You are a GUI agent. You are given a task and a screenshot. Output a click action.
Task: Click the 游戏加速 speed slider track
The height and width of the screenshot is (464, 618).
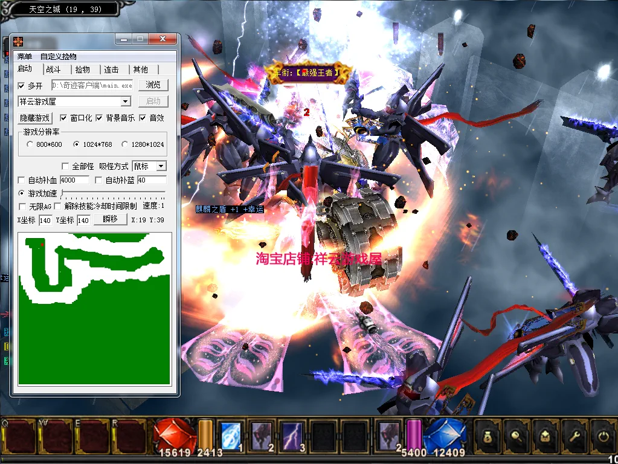point(113,194)
